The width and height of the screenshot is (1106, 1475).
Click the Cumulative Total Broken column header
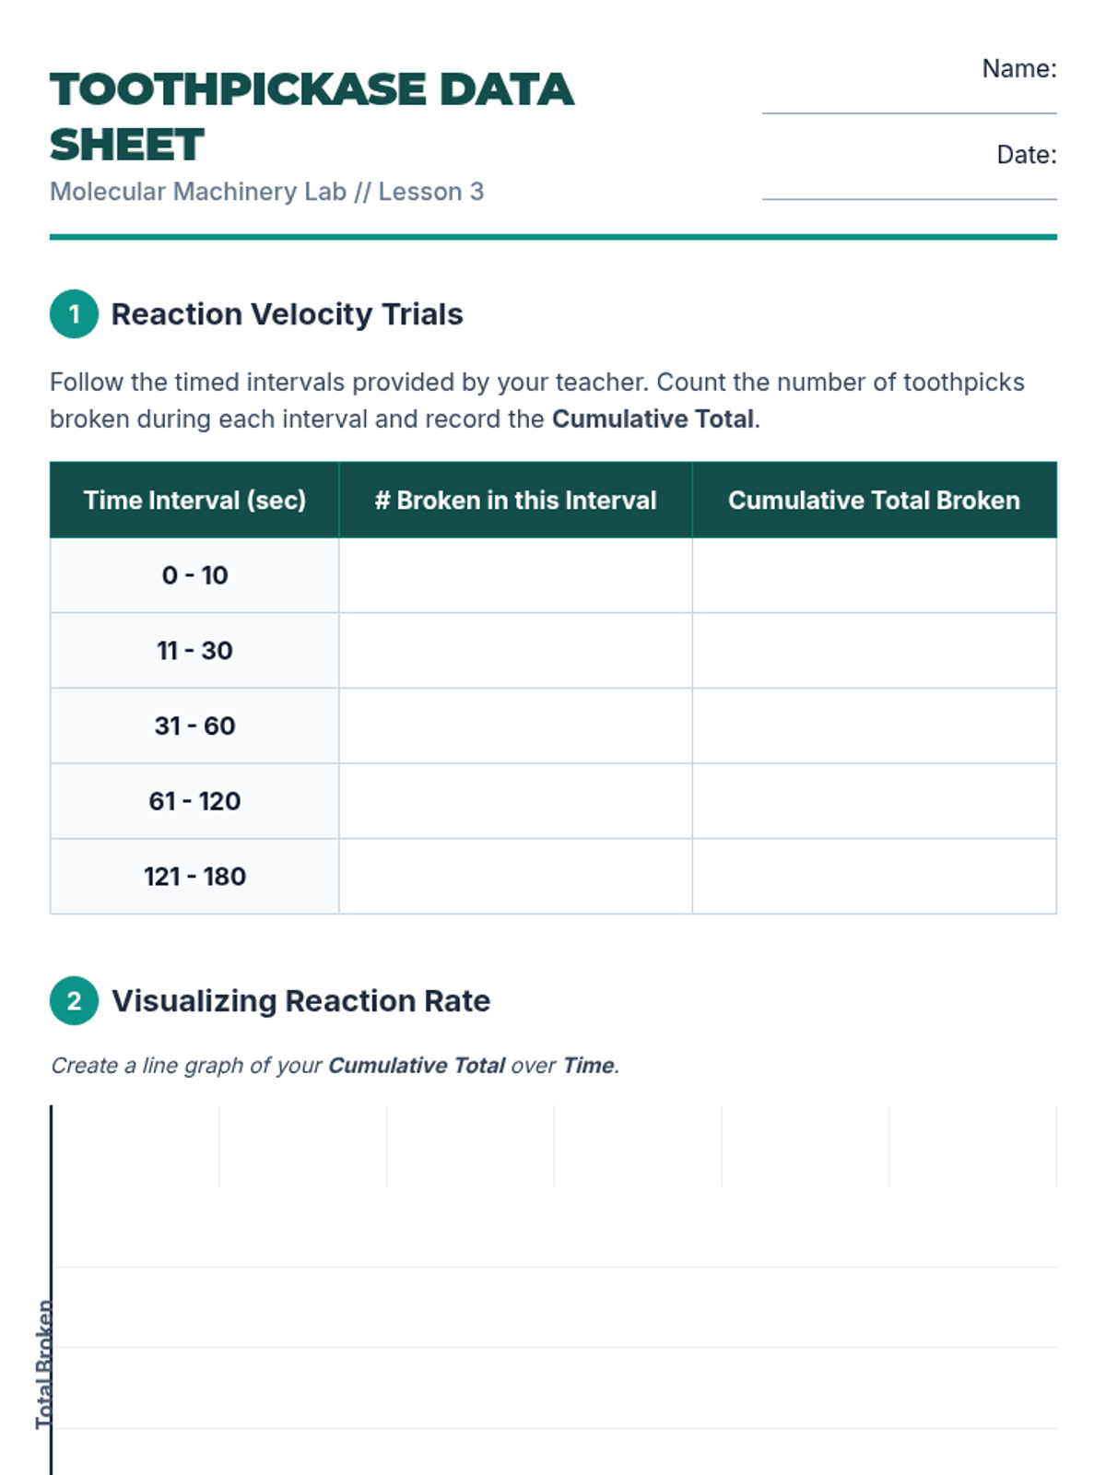[874, 501]
